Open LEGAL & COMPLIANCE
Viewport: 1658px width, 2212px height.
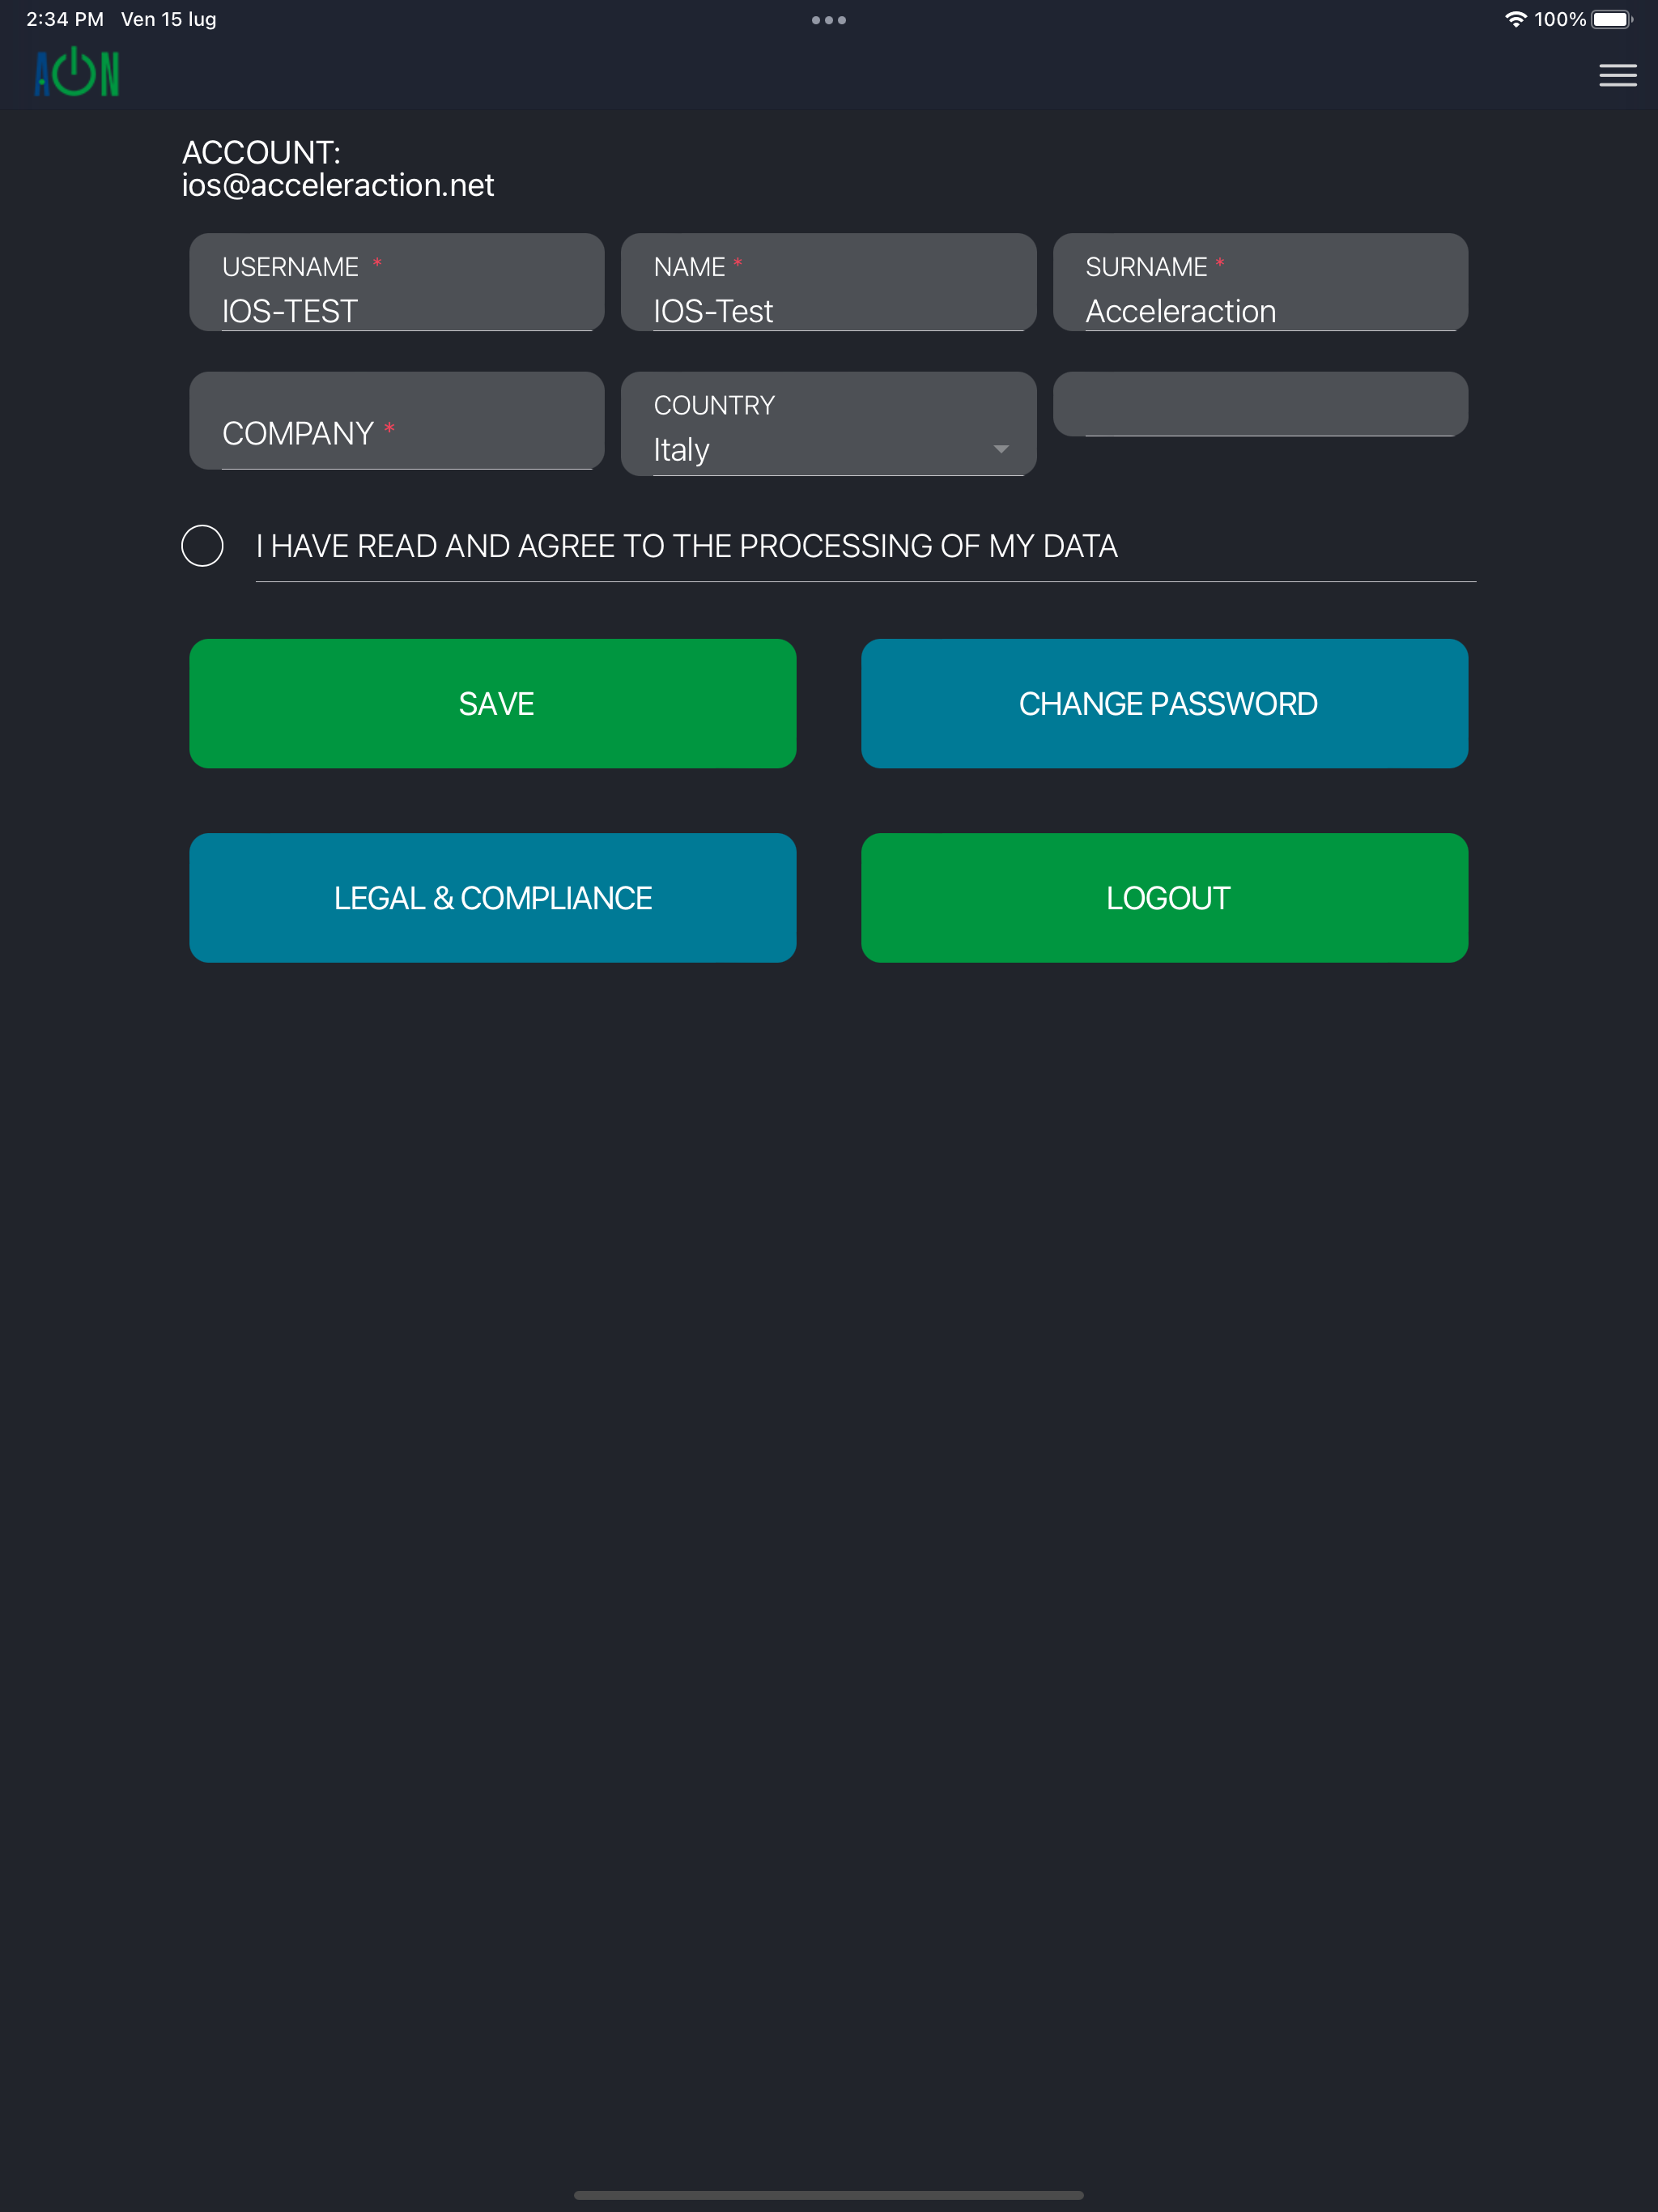[x=493, y=898]
